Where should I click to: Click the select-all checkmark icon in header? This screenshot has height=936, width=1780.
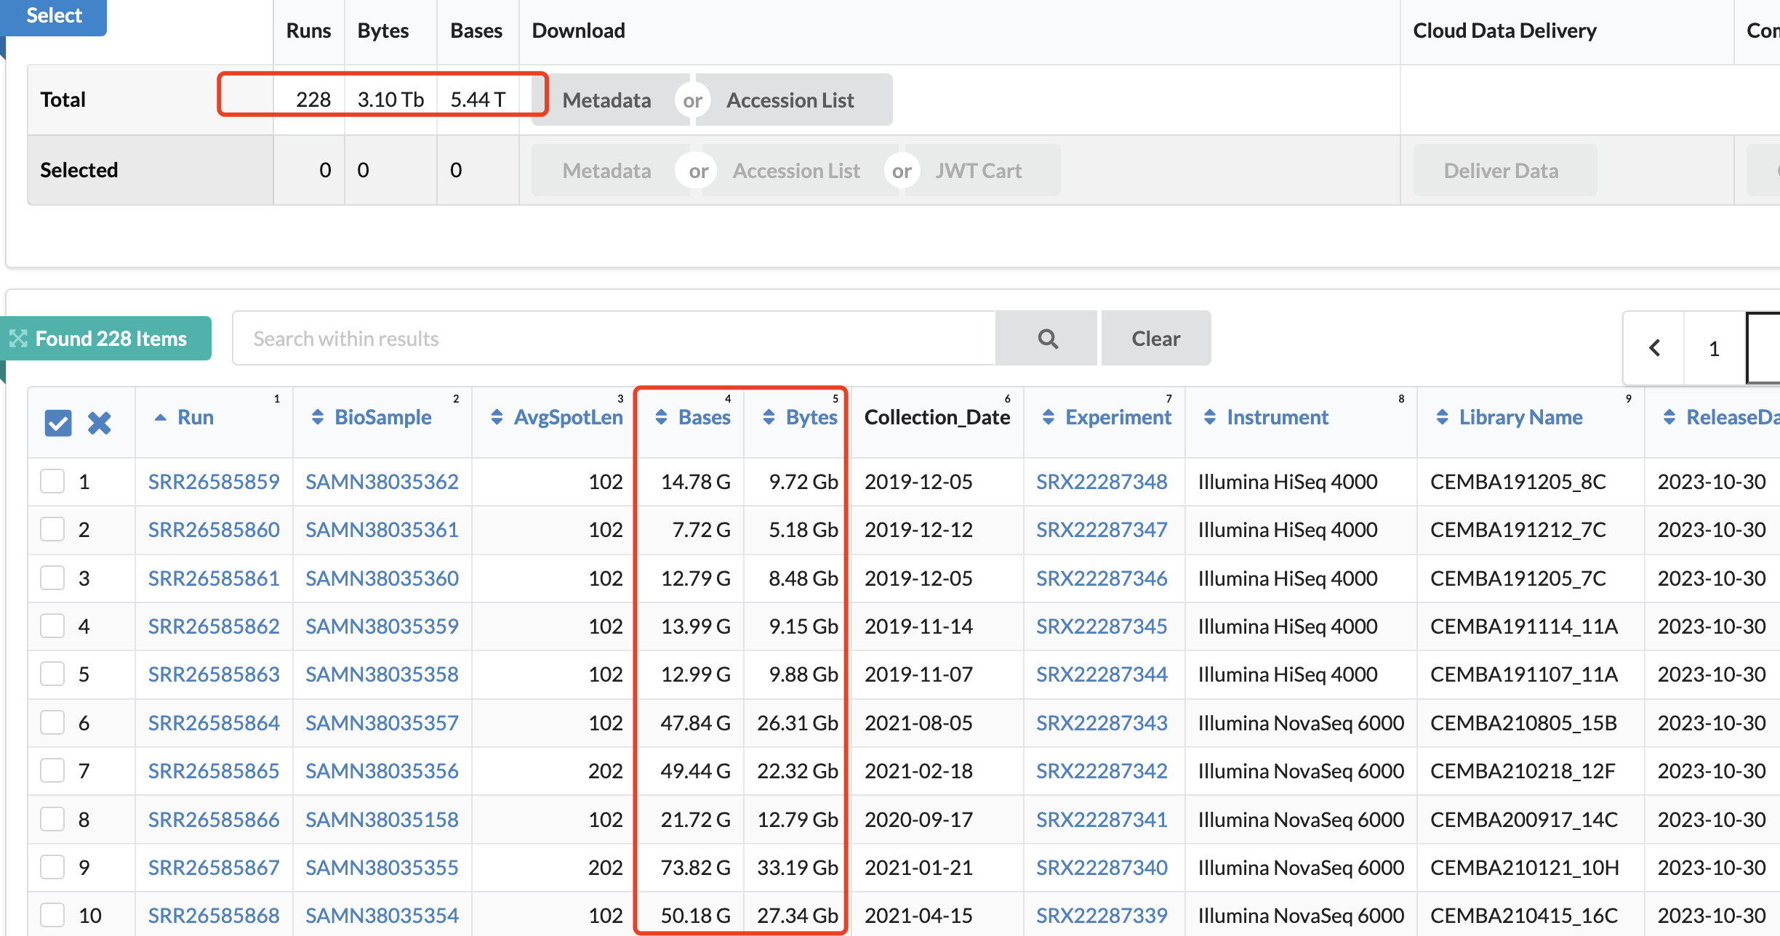point(58,423)
